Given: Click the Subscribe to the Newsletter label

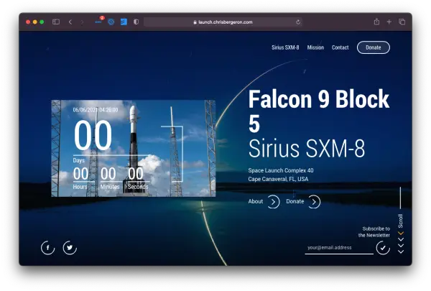Looking at the screenshot, I should tap(374, 232).
